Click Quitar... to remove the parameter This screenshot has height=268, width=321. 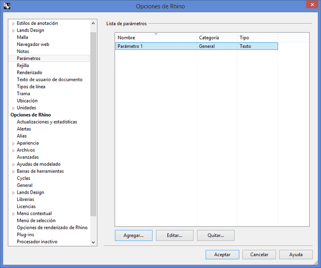click(216, 235)
